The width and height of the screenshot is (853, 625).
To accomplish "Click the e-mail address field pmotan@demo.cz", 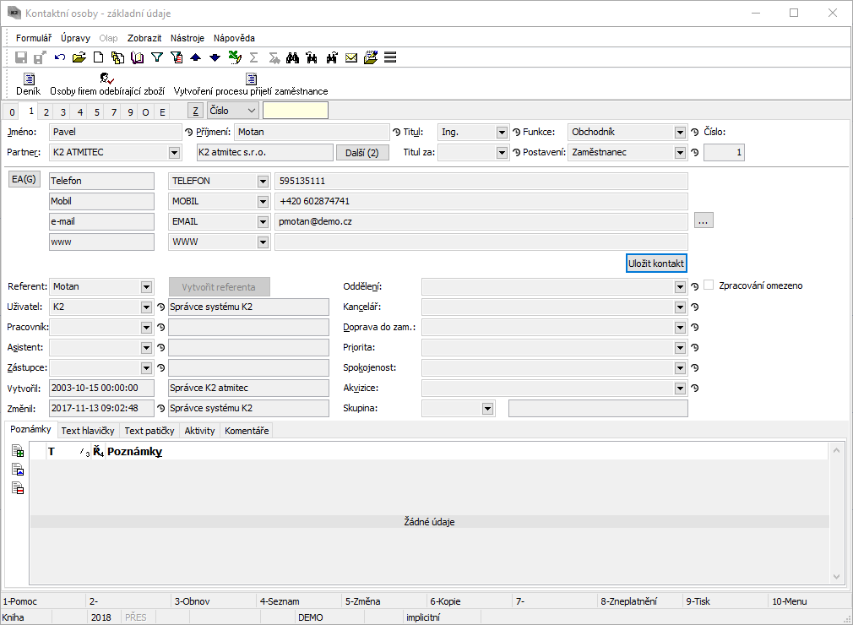I will (x=481, y=221).
